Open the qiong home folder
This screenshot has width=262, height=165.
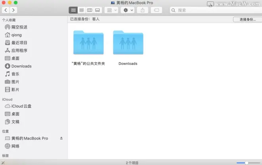[13, 35]
